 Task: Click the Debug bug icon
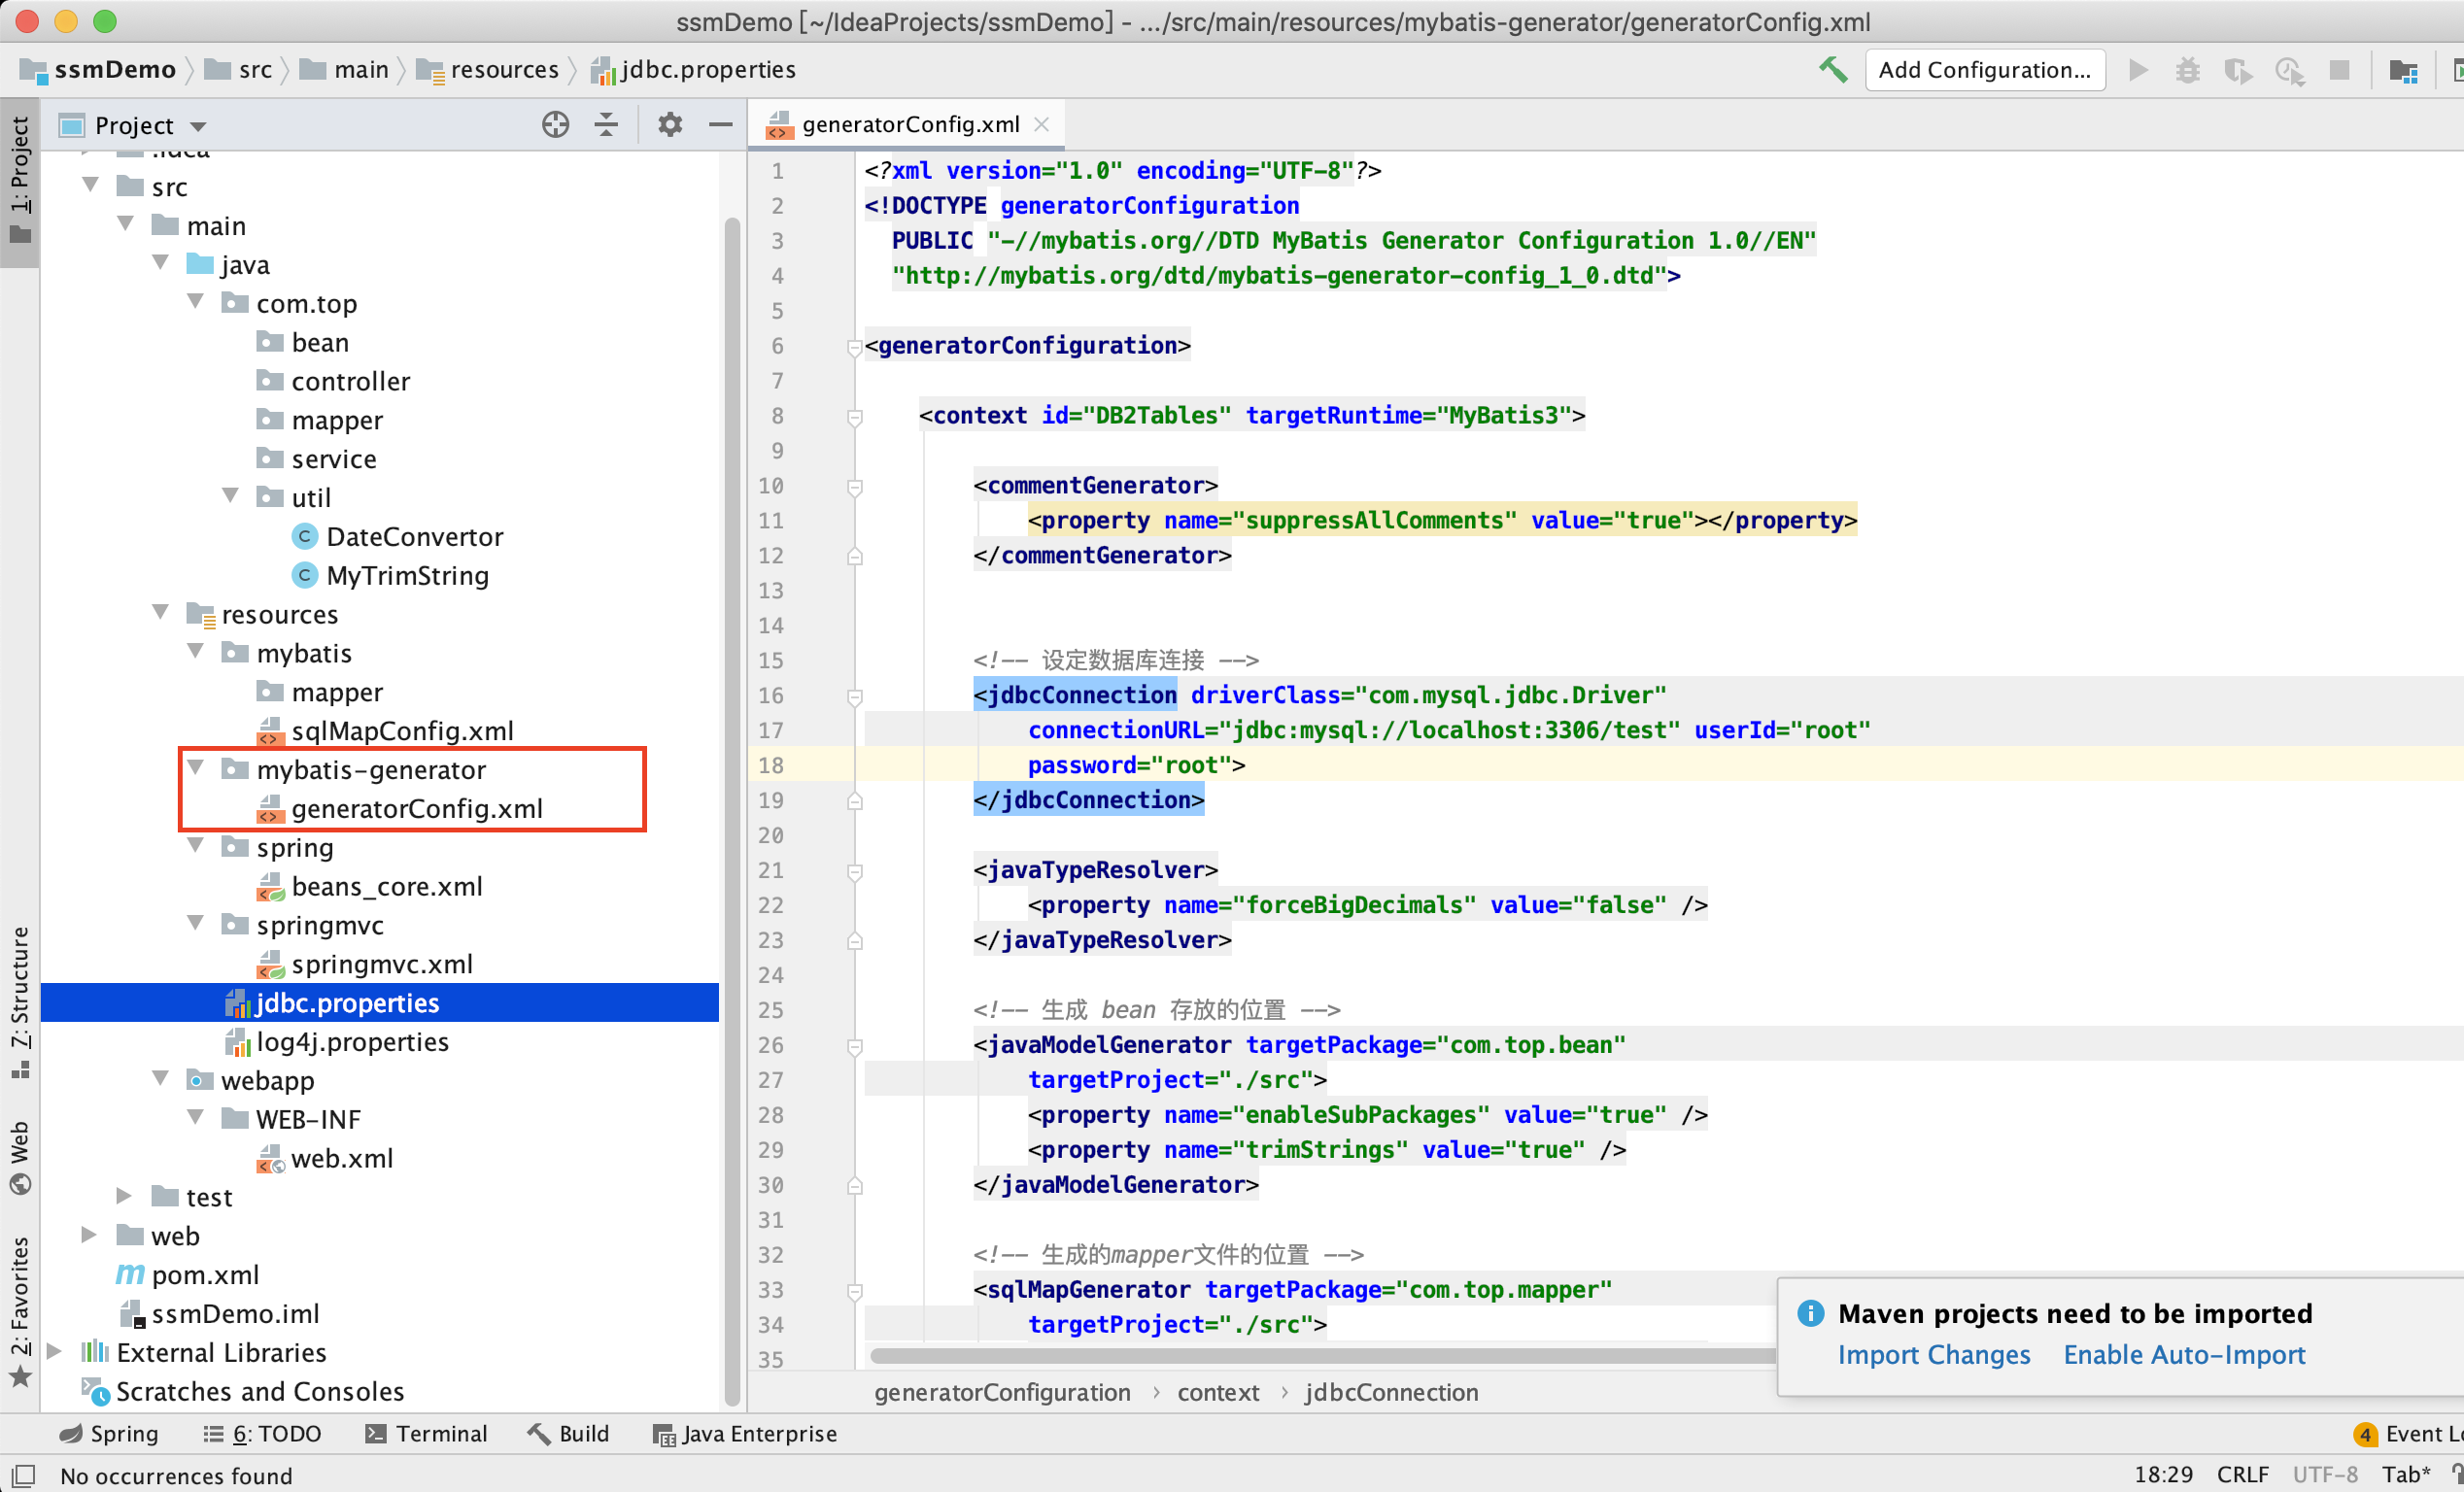click(x=2187, y=70)
